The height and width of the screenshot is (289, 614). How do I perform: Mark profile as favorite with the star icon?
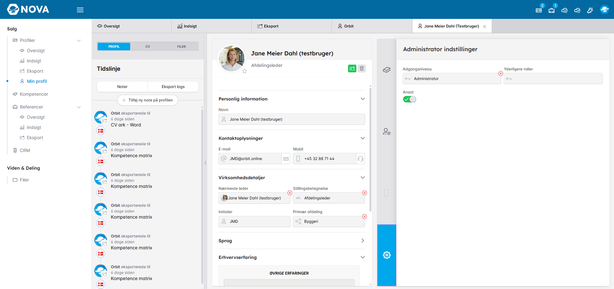[x=245, y=71]
